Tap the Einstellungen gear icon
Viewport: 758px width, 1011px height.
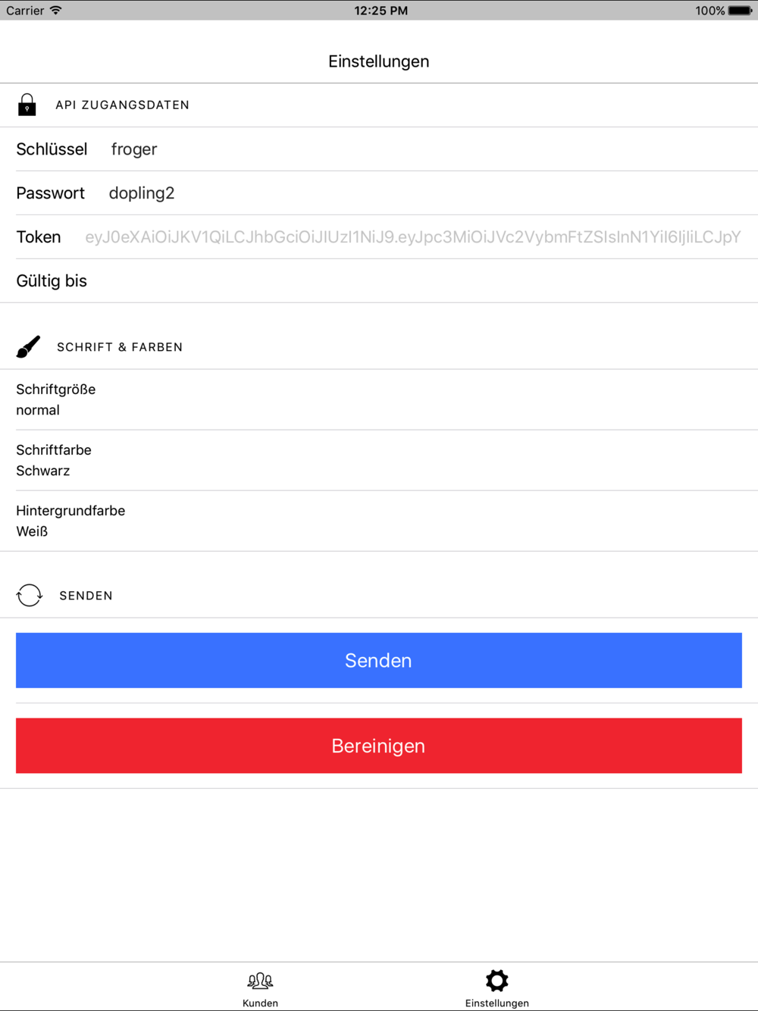496,980
